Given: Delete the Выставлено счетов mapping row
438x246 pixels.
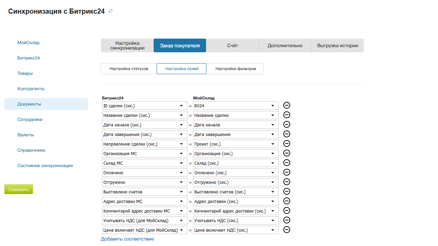Looking at the screenshot, I should click(x=287, y=192).
